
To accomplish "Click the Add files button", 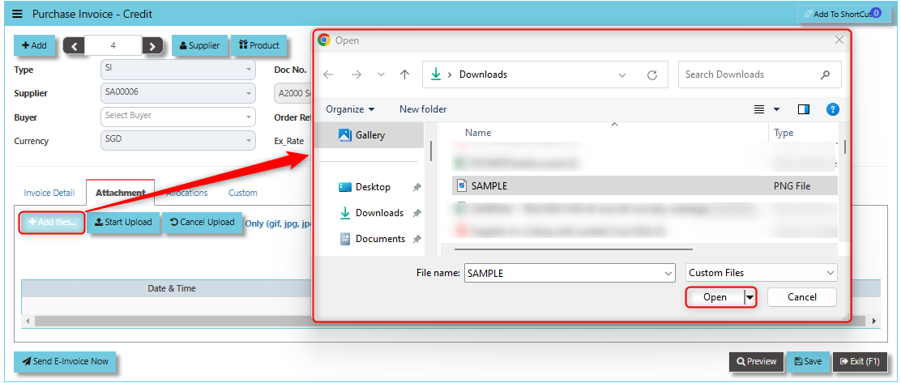I will 52,223.
